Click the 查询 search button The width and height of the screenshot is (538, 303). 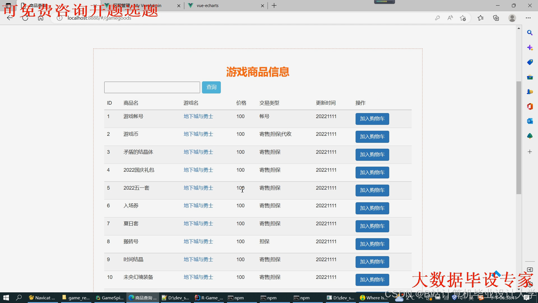[211, 87]
